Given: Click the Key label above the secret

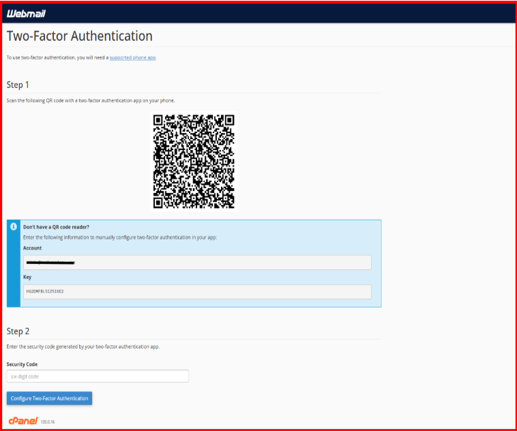Looking at the screenshot, I should coord(27,278).
